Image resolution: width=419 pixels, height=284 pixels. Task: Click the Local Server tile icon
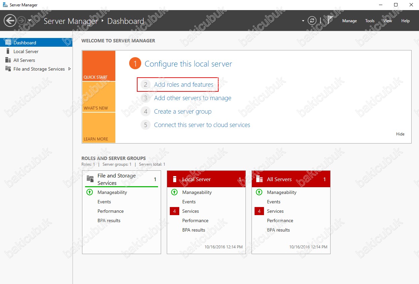(175, 179)
